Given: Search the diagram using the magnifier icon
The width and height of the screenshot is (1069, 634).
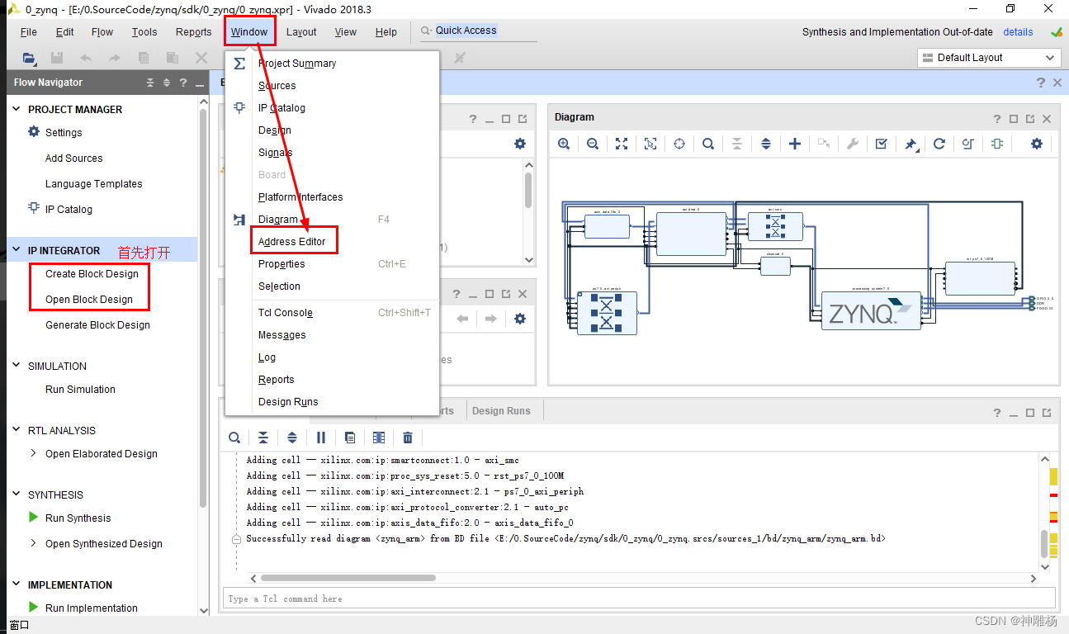Looking at the screenshot, I should tap(708, 144).
